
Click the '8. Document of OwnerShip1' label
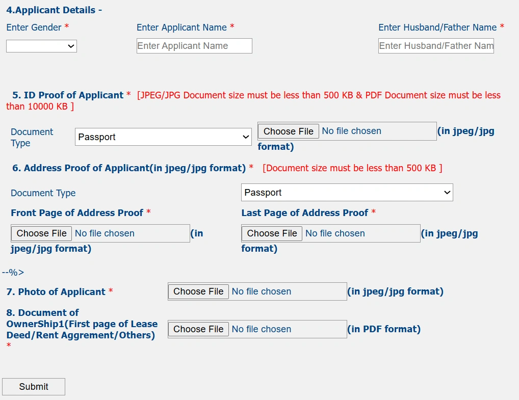click(82, 324)
